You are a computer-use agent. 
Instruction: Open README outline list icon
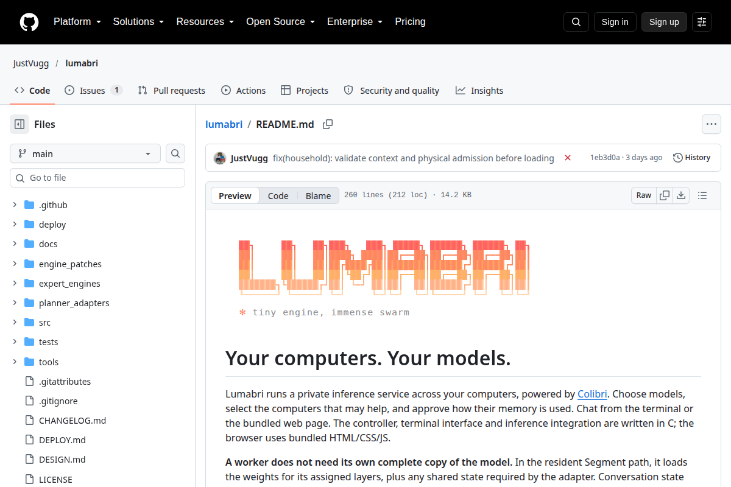click(x=702, y=195)
